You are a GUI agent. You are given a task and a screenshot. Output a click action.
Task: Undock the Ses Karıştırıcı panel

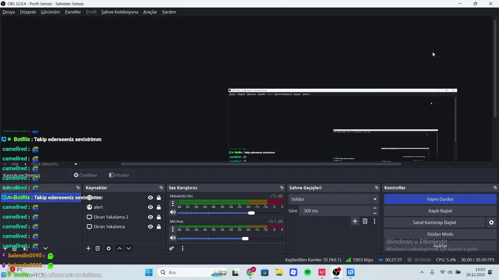pos(282,188)
